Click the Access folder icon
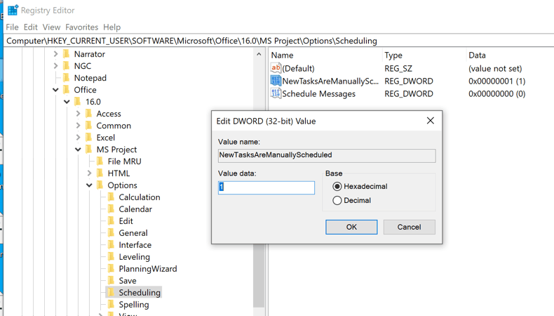This screenshot has width=554, height=316. pyautogui.click(x=89, y=114)
